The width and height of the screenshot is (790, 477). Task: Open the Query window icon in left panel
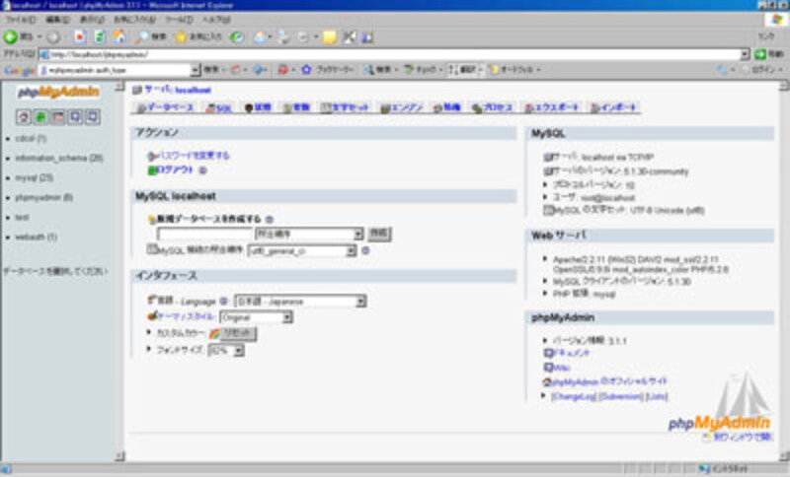[58, 117]
